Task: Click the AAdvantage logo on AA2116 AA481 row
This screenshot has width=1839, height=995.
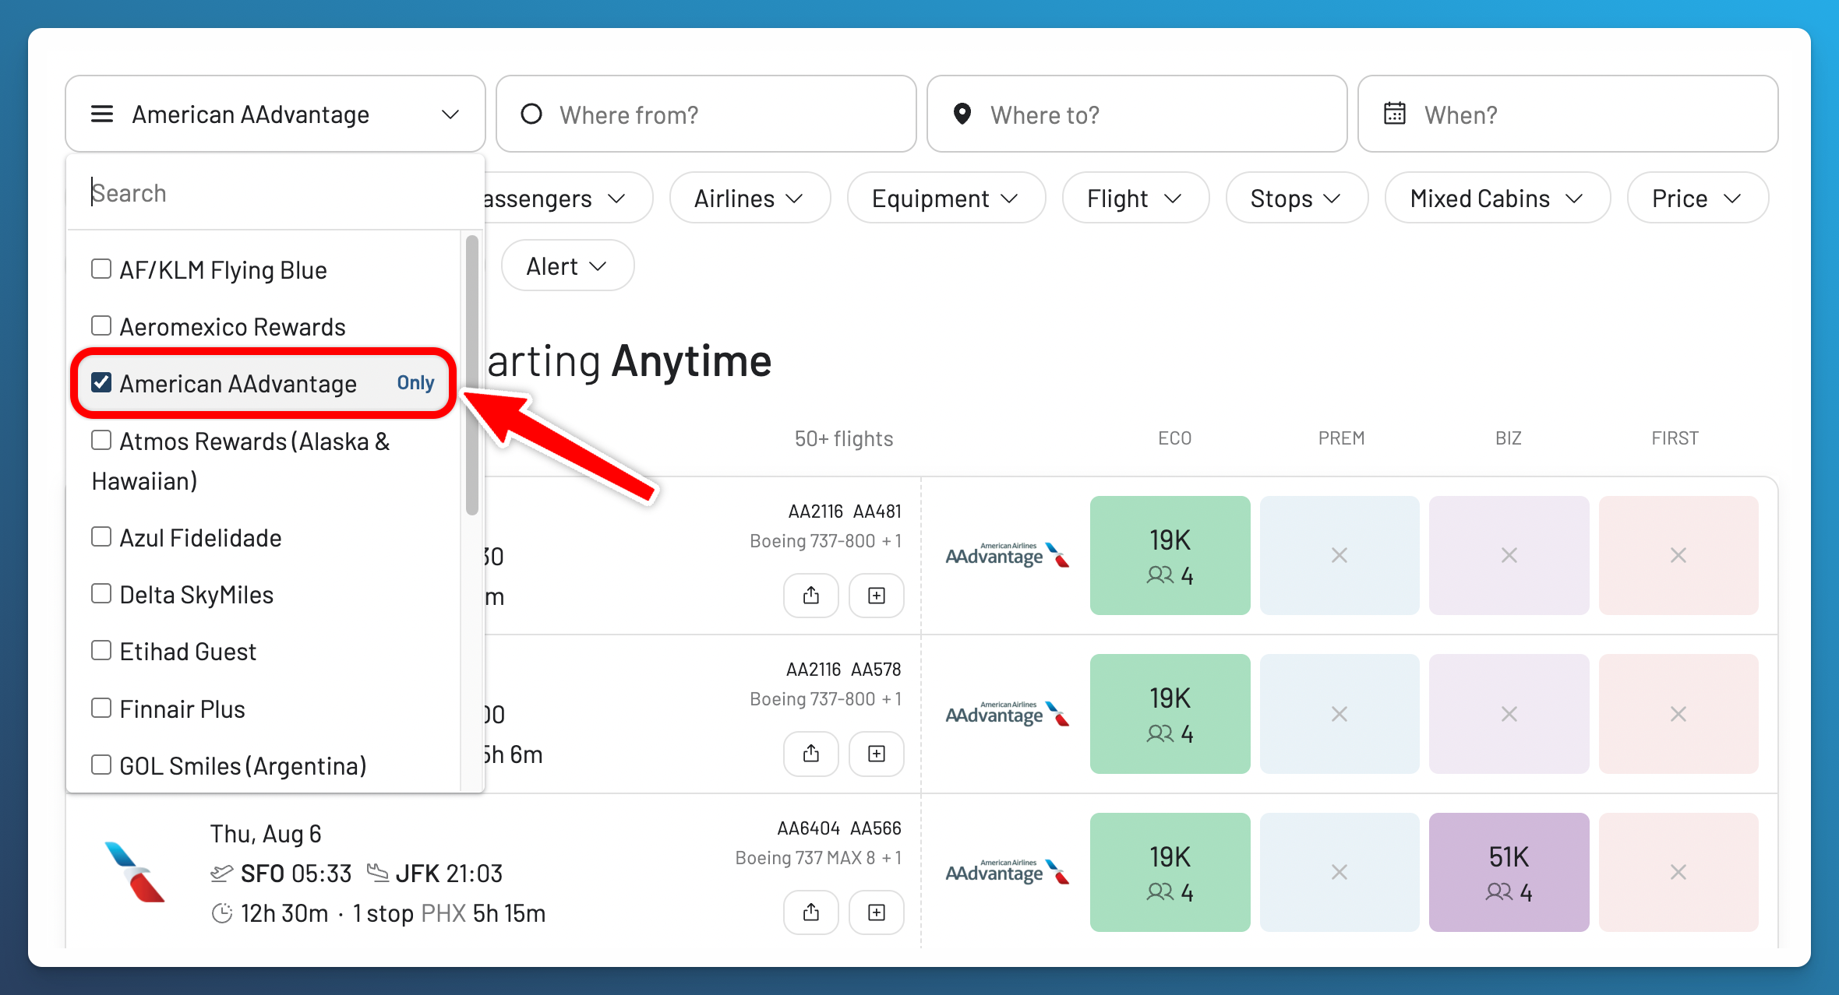Action: [1007, 555]
